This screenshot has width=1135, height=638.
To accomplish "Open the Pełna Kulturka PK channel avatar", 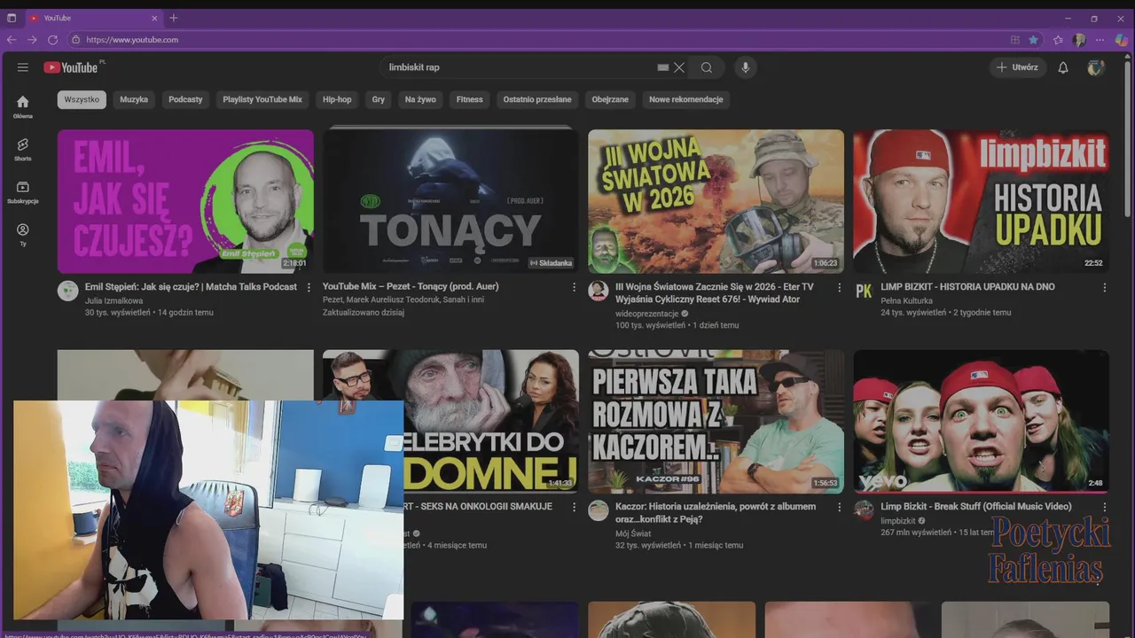I will 864,291.
